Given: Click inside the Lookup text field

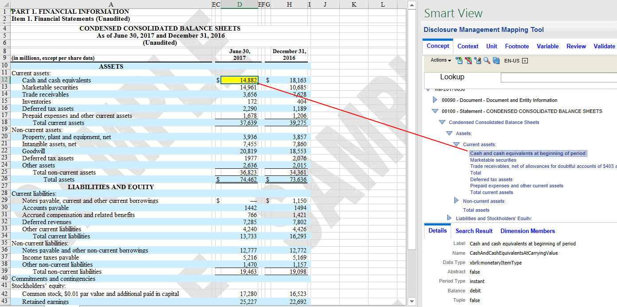Looking at the screenshot, I should [x=558, y=78].
